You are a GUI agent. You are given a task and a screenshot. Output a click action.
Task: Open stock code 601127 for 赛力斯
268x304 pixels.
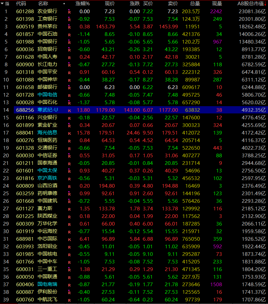[x=25, y=208]
